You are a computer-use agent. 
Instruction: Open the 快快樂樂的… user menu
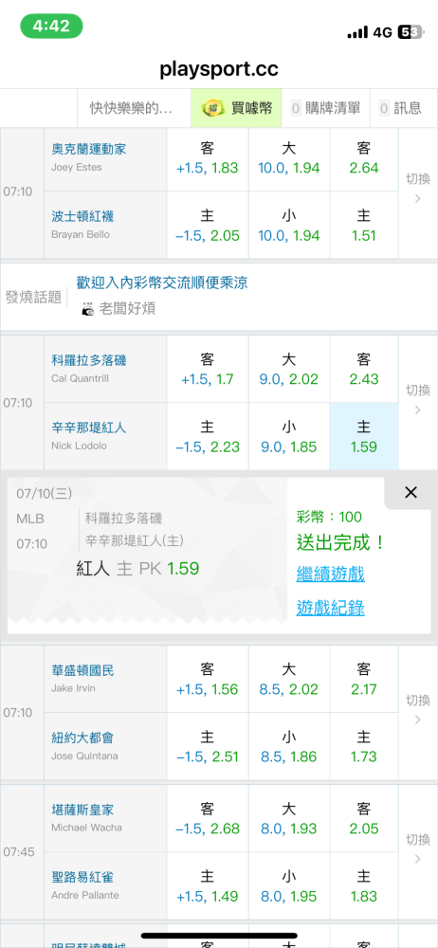pyautogui.click(x=131, y=108)
